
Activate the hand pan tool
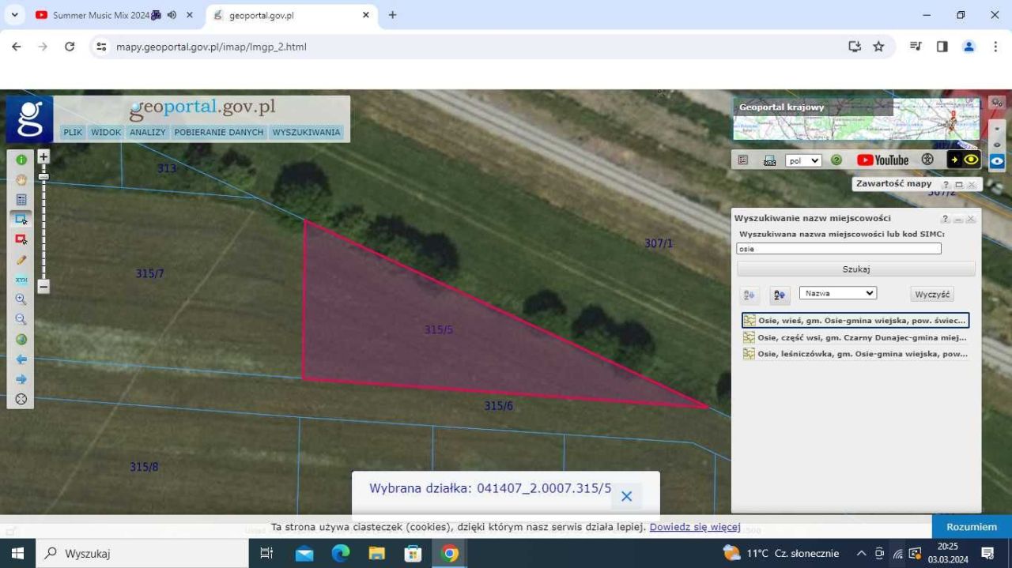coord(21,180)
